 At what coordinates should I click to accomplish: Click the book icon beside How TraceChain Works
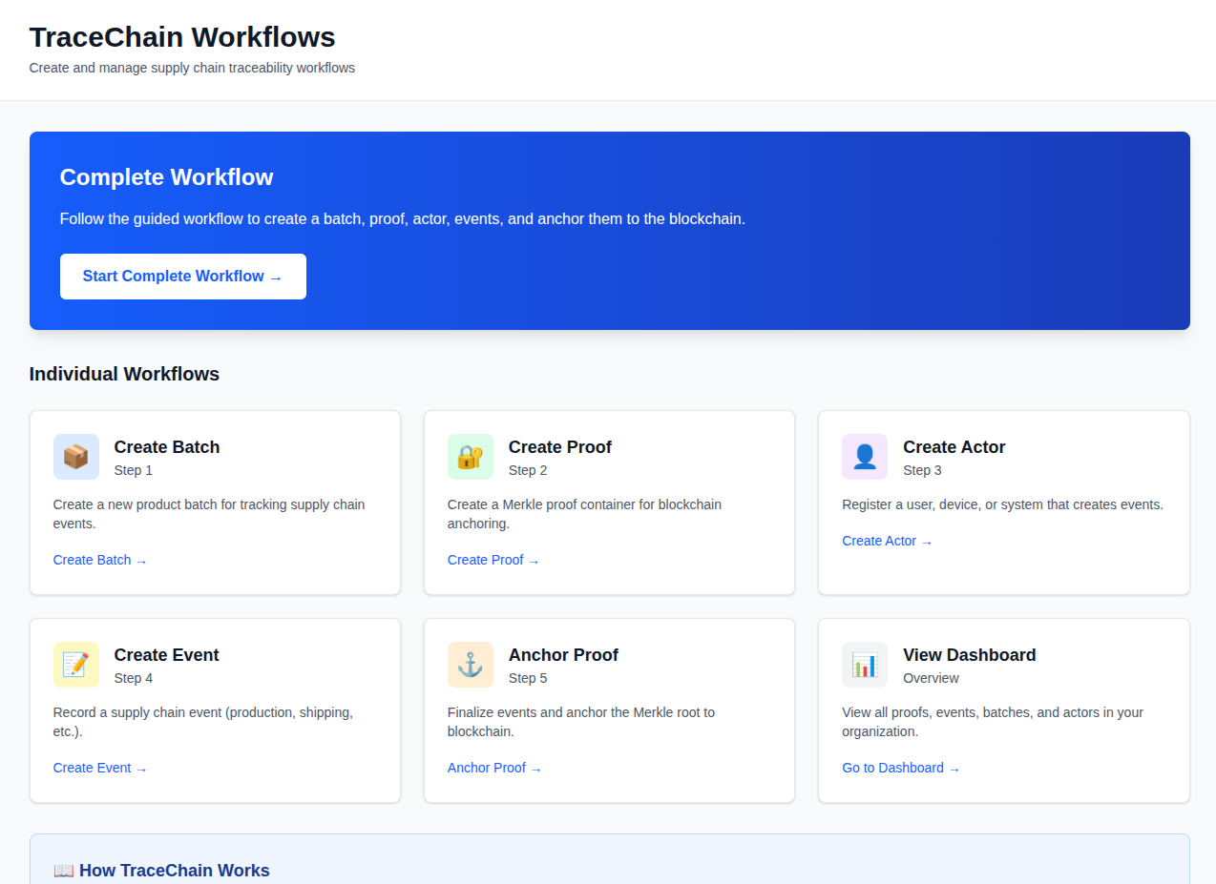pyautogui.click(x=62, y=870)
